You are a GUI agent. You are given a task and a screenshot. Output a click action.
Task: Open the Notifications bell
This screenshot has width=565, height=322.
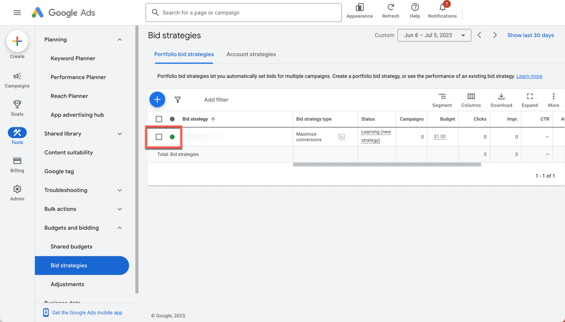(x=443, y=7)
